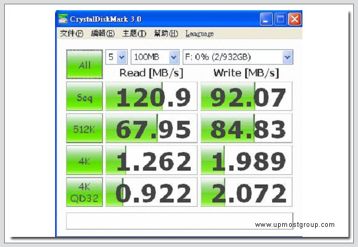Click the Read [MB/s] column header
This screenshot has height=247, width=358.
151,73
